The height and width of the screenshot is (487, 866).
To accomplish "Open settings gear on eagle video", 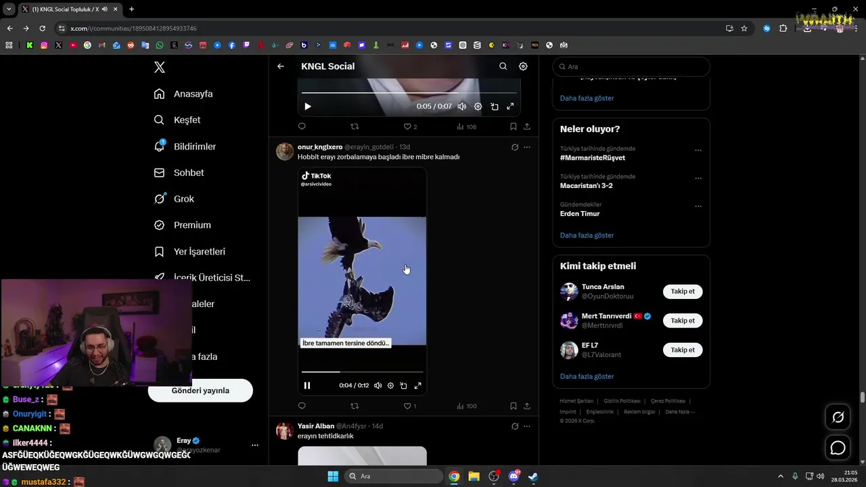I will 390,386.
